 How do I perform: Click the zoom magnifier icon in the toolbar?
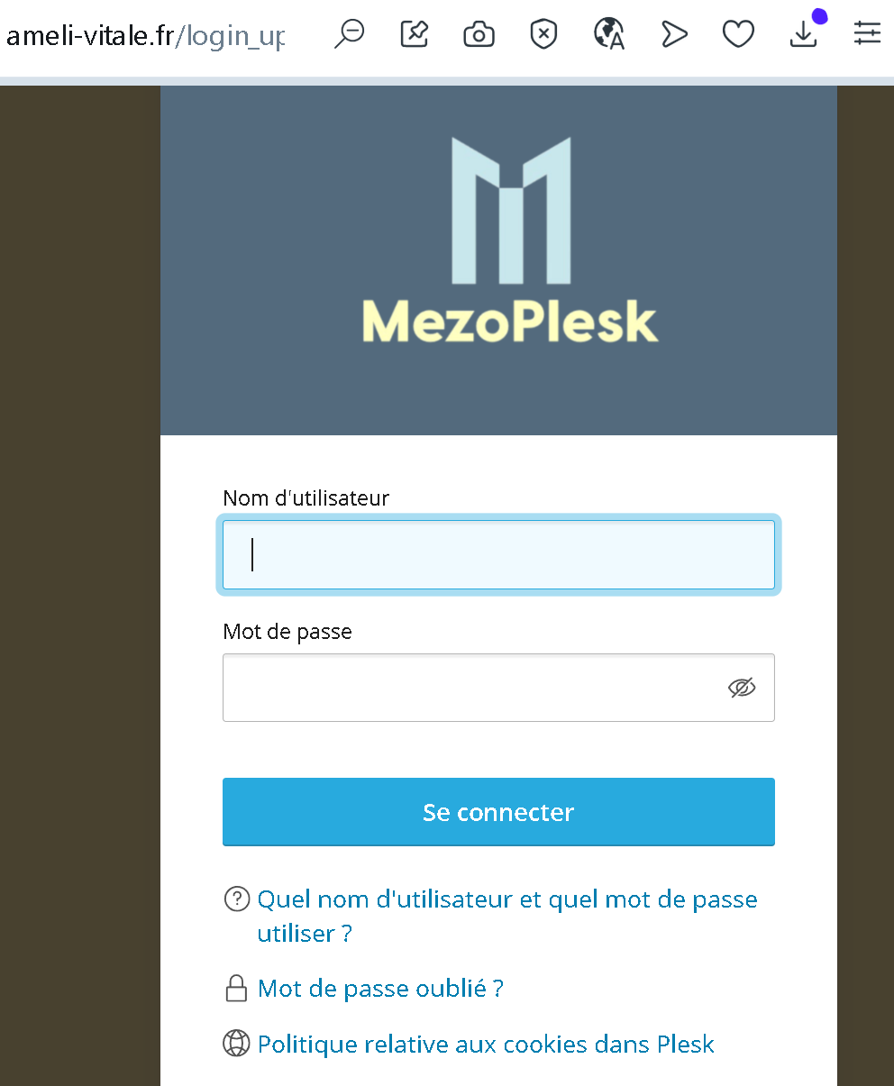(x=349, y=34)
